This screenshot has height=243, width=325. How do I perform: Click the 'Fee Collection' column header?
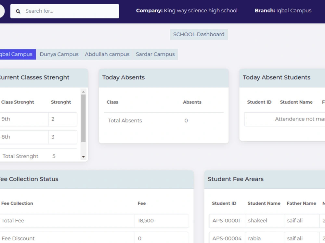[17, 203]
